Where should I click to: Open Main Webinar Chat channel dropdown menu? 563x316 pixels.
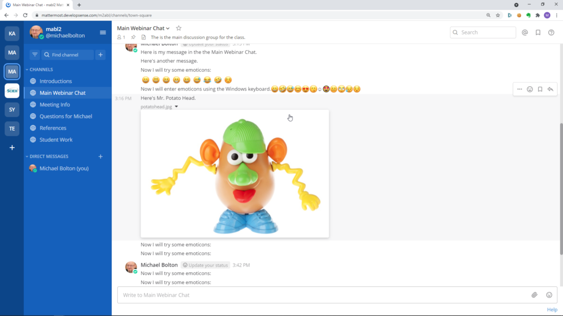[143, 28]
